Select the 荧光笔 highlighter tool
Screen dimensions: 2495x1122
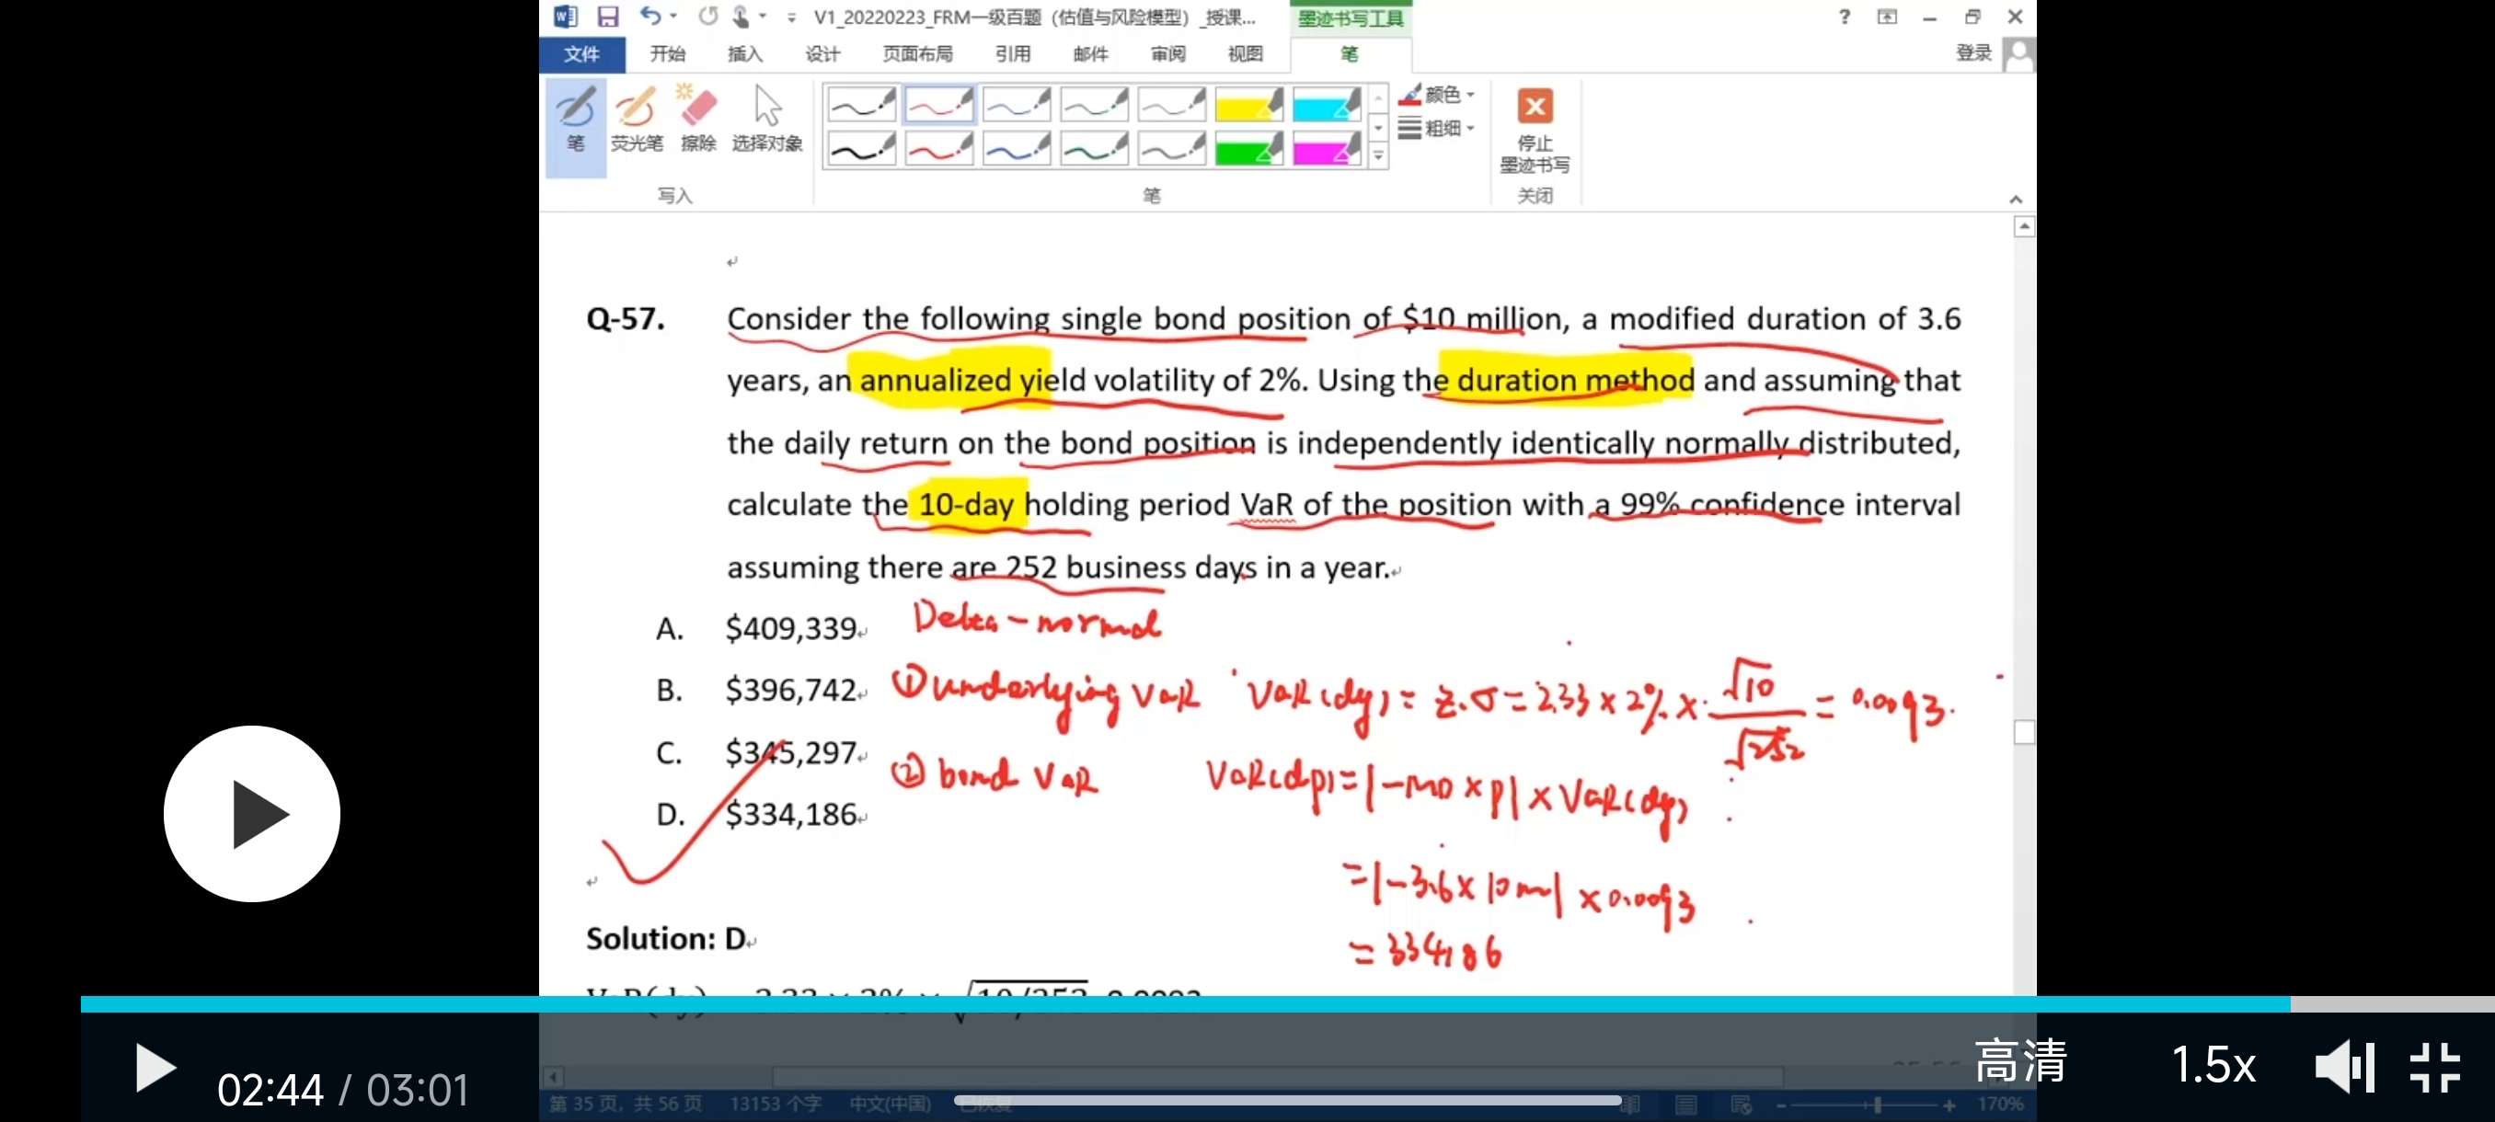click(637, 122)
